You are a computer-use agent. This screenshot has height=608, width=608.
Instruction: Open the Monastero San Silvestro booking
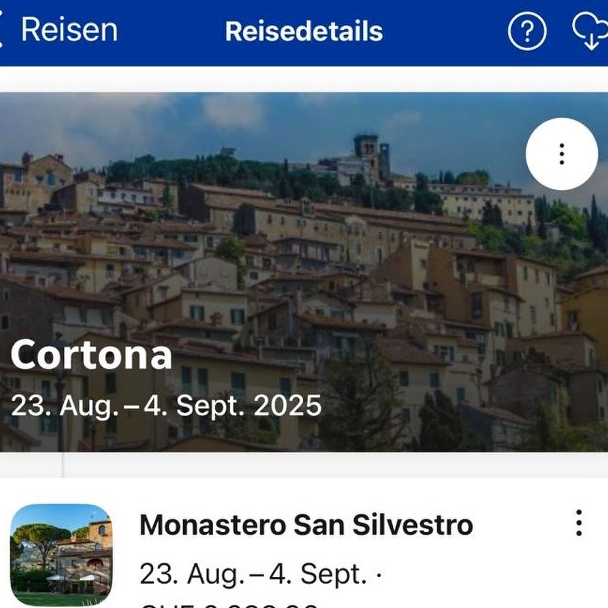click(x=306, y=525)
